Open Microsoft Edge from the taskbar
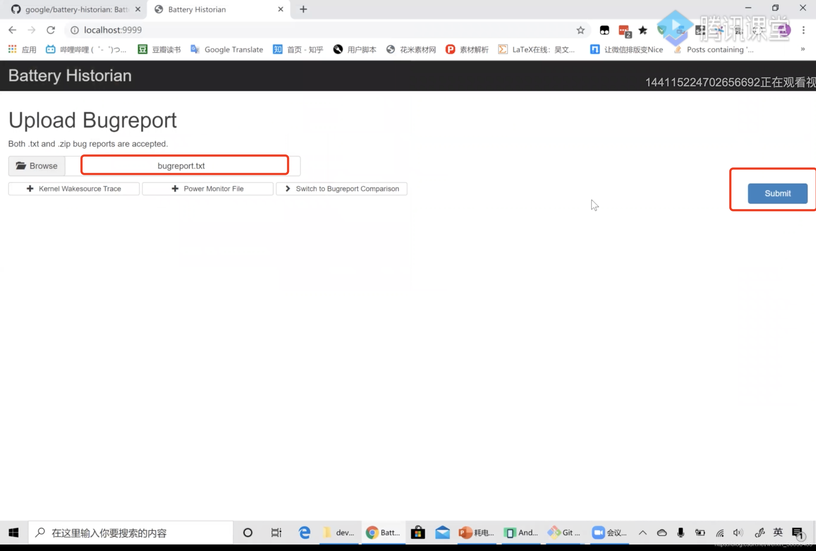The width and height of the screenshot is (816, 551). tap(304, 532)
